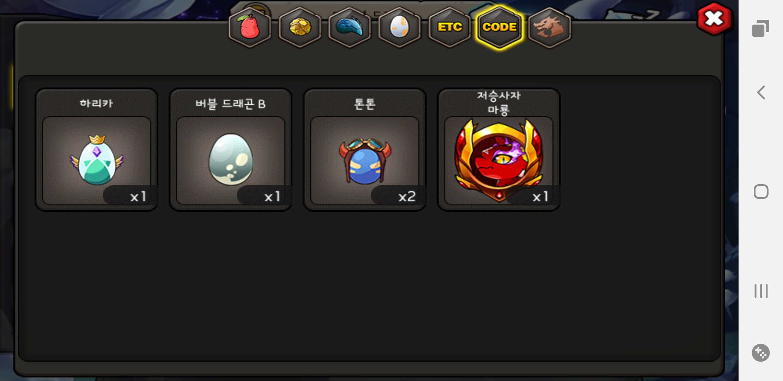Open the recent apps button
Image resolution: width=783 pixels, height=381 pixels.
point(761,291)
